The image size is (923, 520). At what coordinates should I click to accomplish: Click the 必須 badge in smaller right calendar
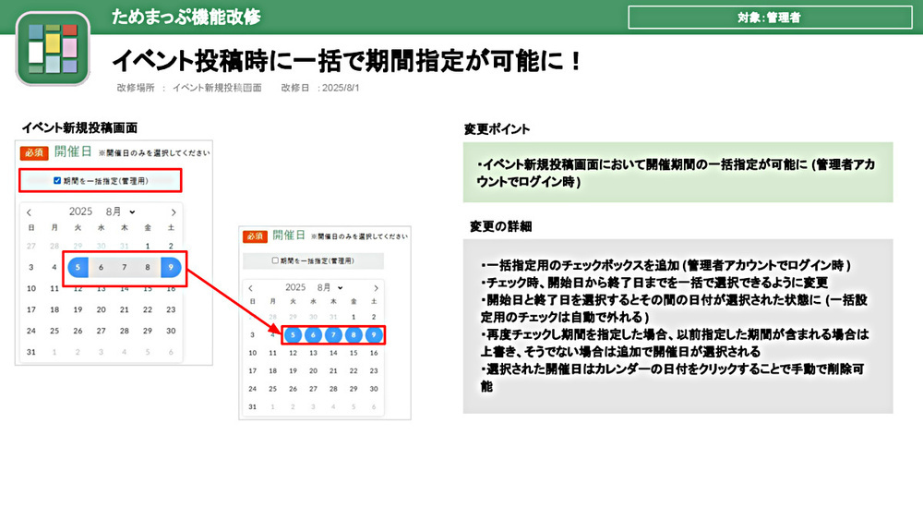tap(255, 236)
